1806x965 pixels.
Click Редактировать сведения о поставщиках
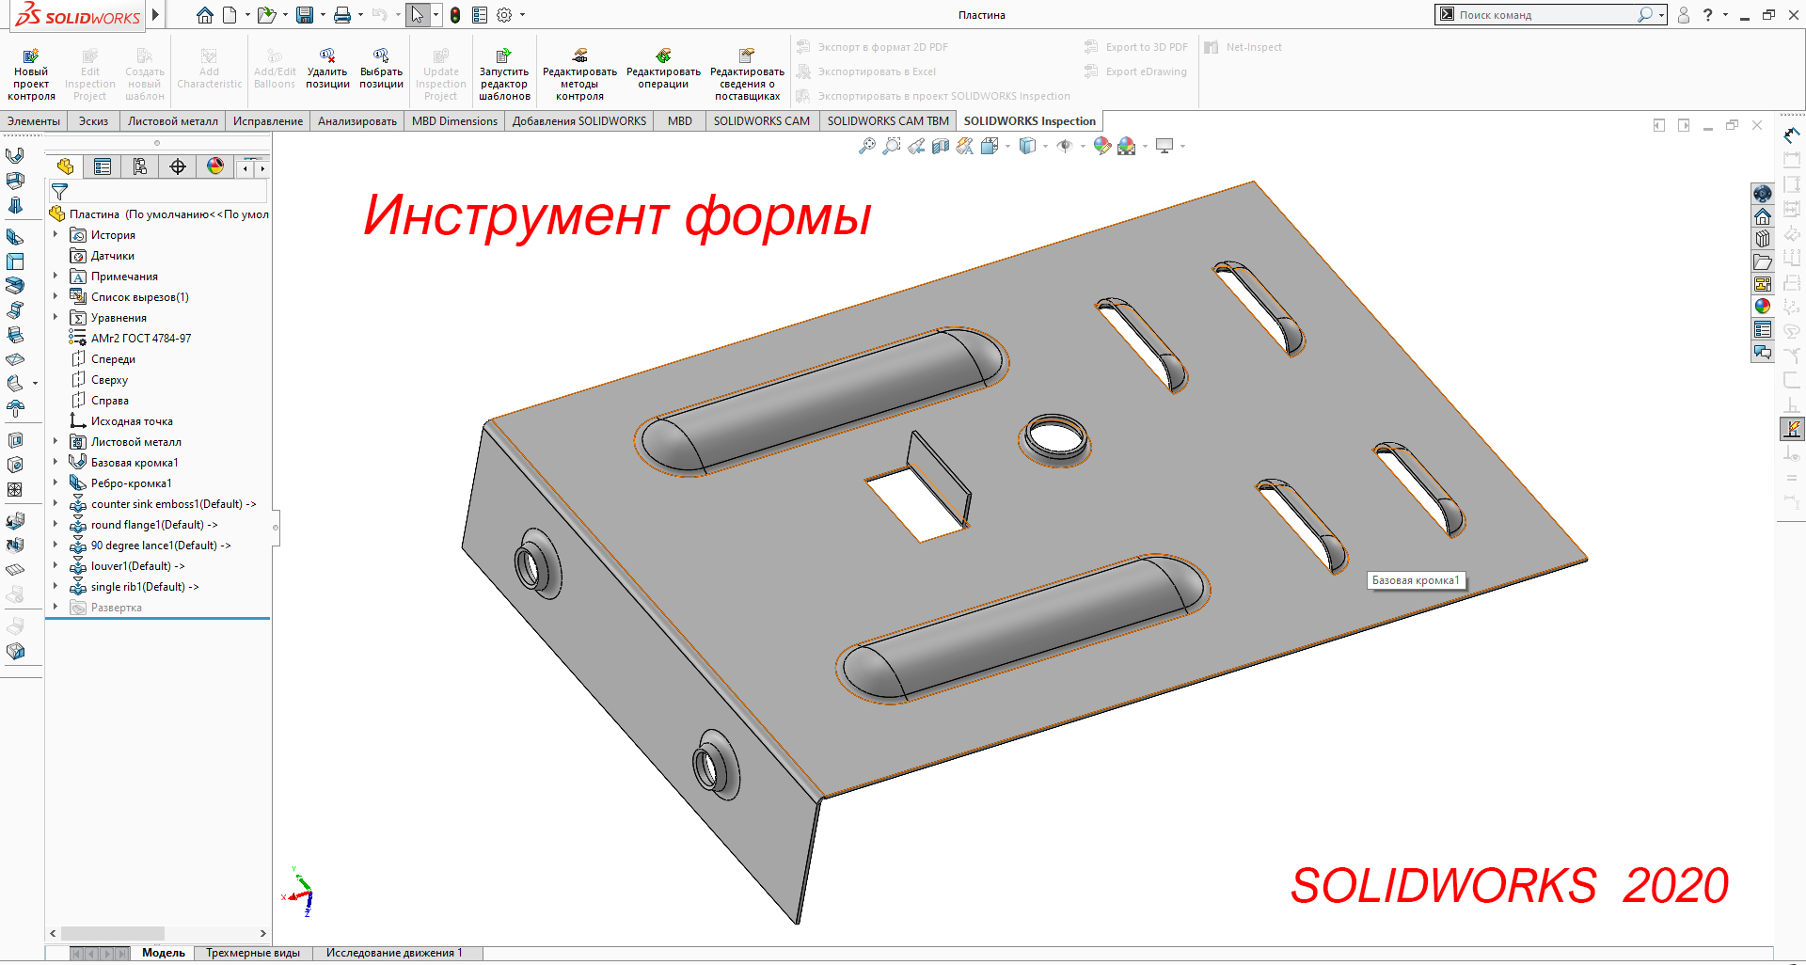click(747, 73)
